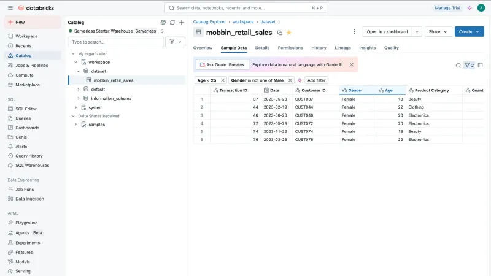
Task: Remove the Age < 25 filter
Action: (x=223, y=80)
